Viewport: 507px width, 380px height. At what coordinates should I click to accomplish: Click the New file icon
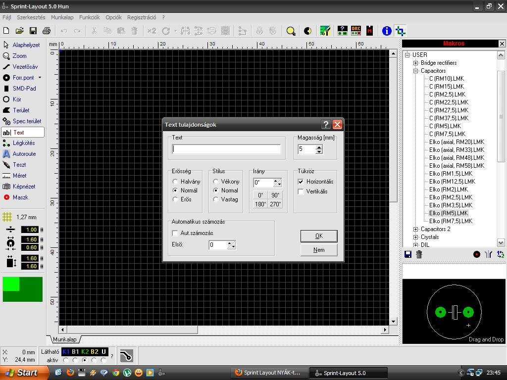(x=6, y=31)
